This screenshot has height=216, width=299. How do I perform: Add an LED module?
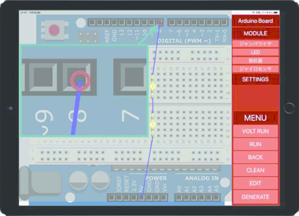tap(255, 52)
